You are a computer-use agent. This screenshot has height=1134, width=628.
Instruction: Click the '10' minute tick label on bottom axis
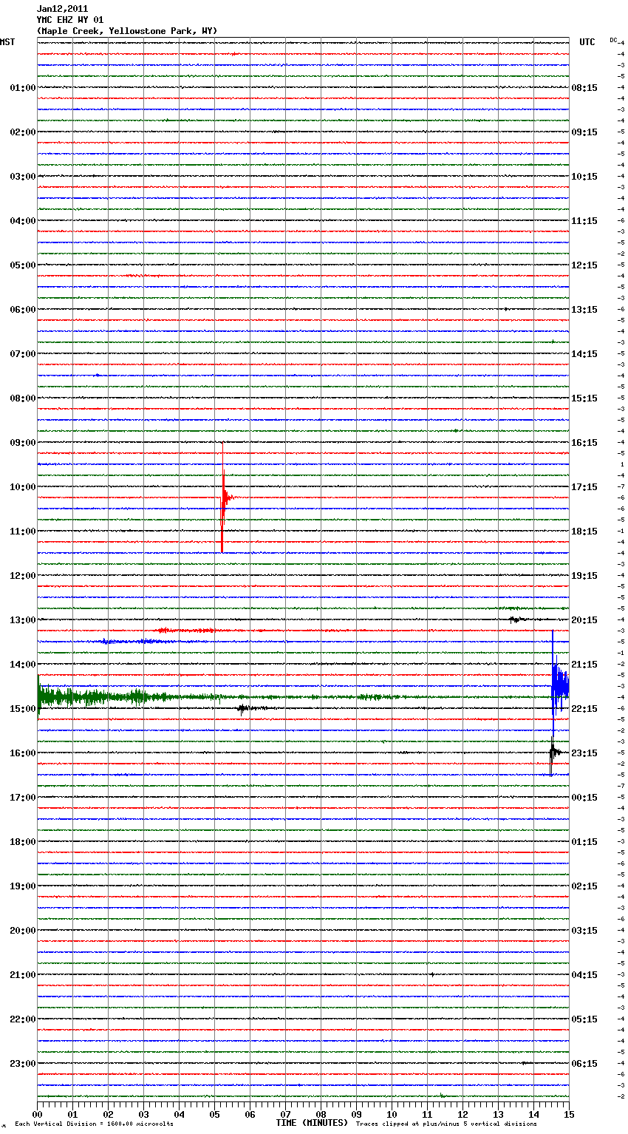point(392,1114)
